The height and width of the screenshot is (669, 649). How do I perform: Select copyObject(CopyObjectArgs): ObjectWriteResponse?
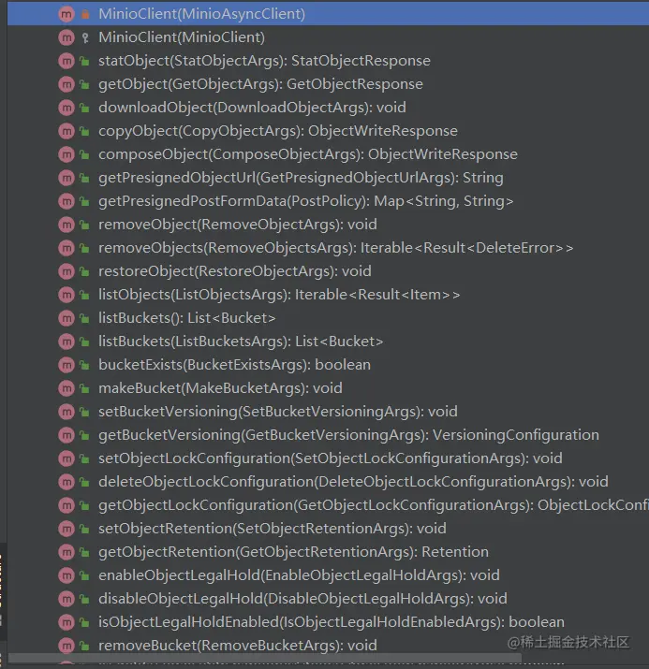(278, 131)
